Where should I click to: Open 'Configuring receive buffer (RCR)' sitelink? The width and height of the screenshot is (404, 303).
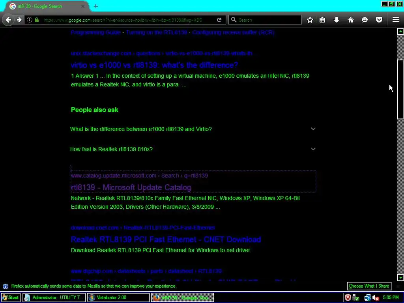pos(234,32)
